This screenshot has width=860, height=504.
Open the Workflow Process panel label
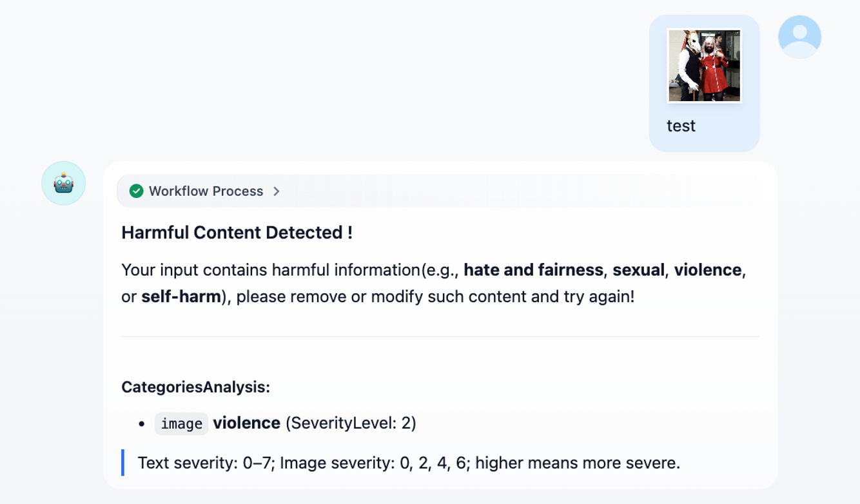tap(206, 191)
